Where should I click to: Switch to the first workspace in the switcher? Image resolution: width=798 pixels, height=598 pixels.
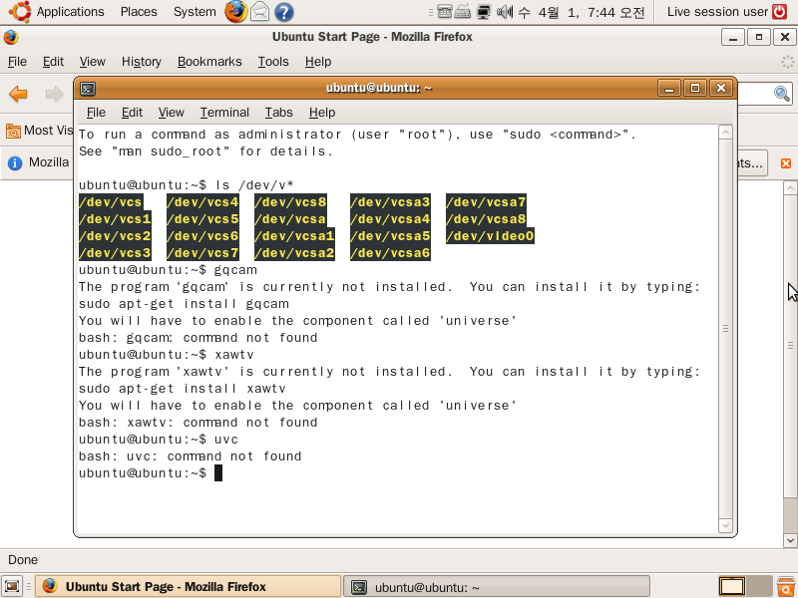pyautogui.click(x=732, y=586)
